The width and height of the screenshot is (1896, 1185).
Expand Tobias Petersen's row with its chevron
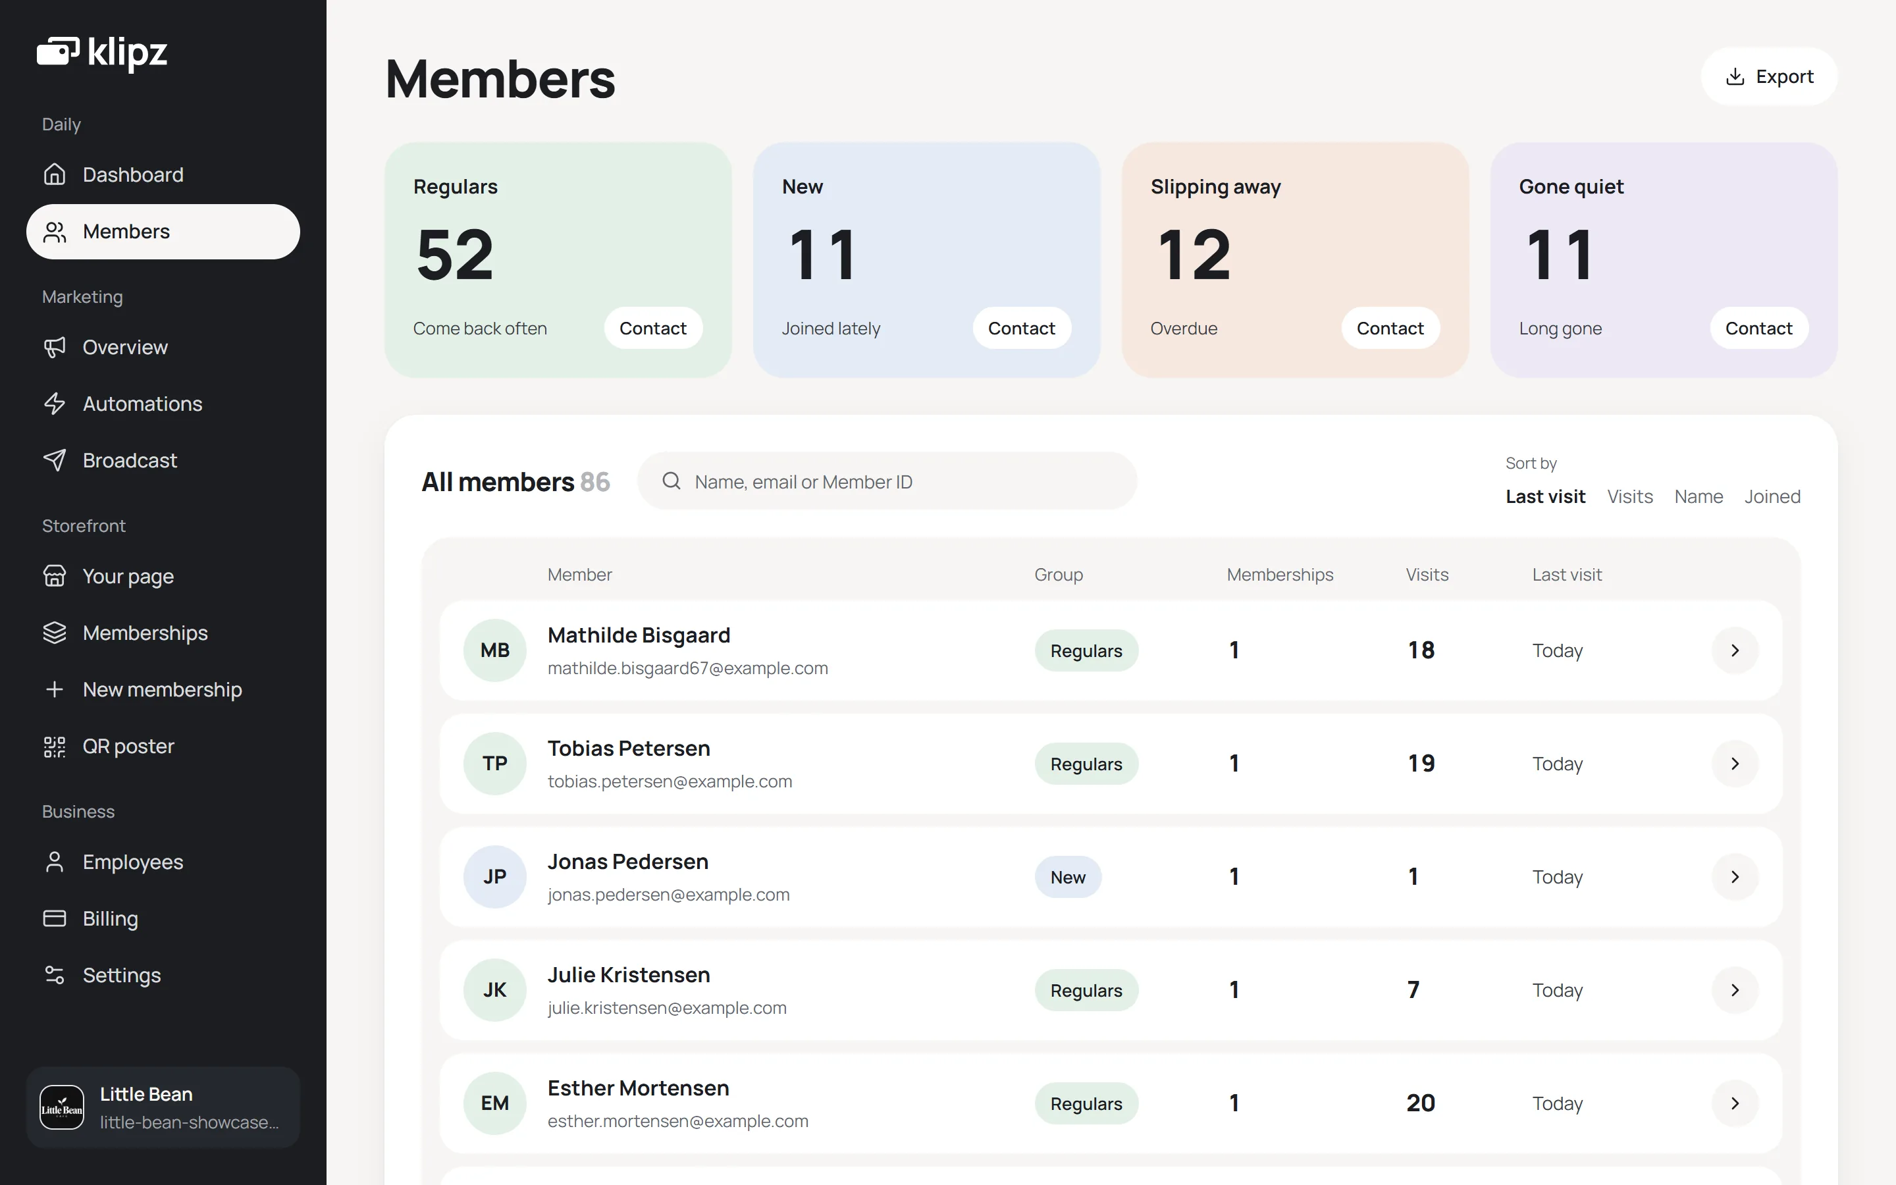coord(1735,764)
